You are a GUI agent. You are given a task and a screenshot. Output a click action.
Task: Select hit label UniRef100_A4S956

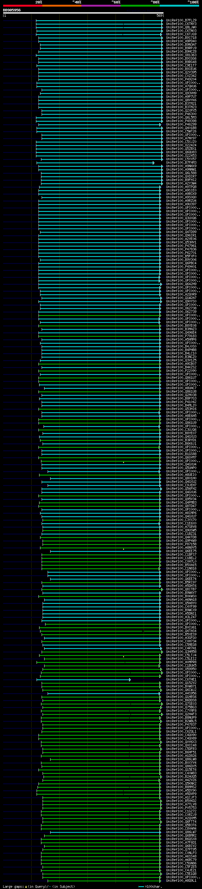pyautogui.click(x=181, y=693)
